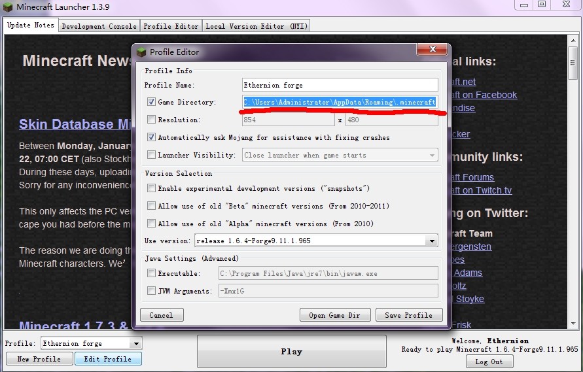Maximize the Minecraft Launcher window
The width and height of the screenshot is (583, 372).
tap(542, 5)
